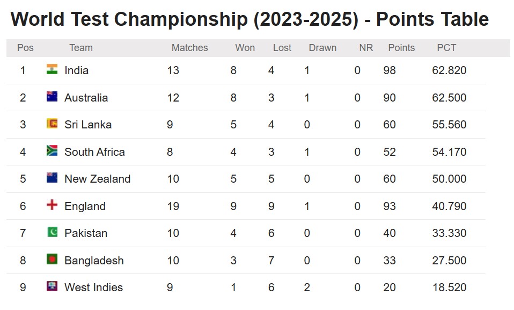The height and width of the screenshot is (310, 514).
Task: Select England's PCT value 40.790
Action: 449,206
